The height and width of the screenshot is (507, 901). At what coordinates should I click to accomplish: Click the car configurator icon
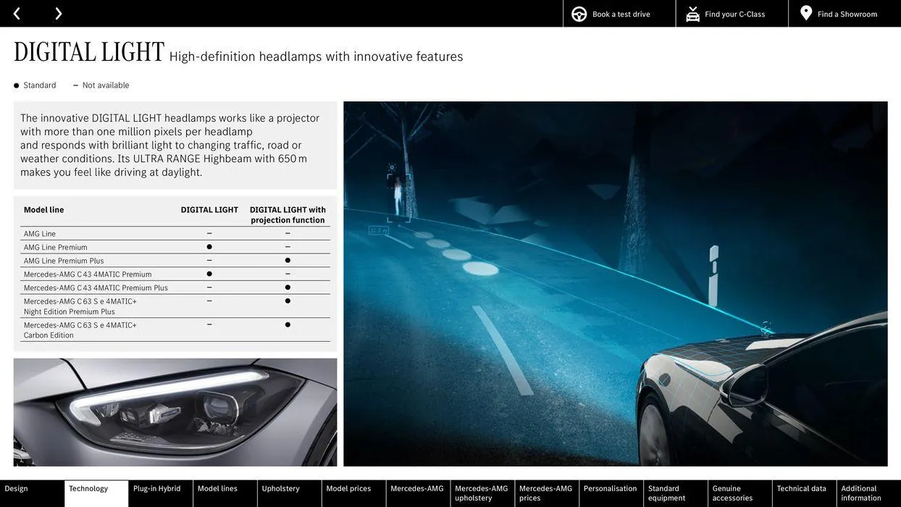(x=692, y=14)
